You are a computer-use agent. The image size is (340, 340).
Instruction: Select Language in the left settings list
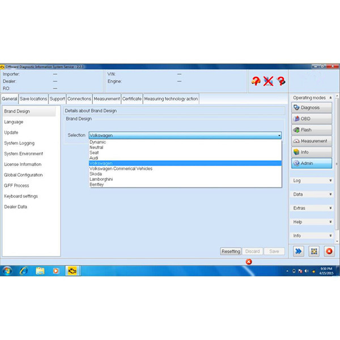pyautogui.click(x=14, y=122)
